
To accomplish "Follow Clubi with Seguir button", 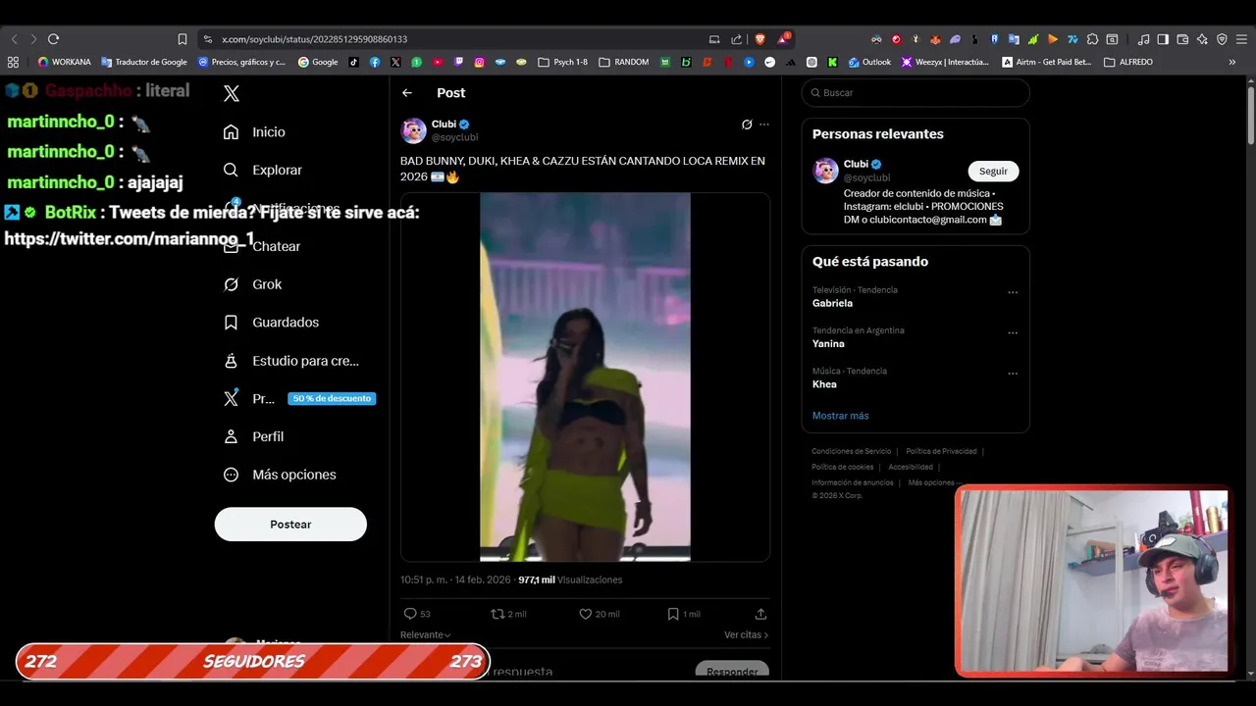I will 993,172.
